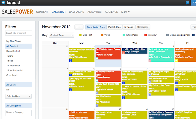The width and height of the screenshot is (196, 119).
Task: Click the Campaigns view button
Action: [143, 27]
